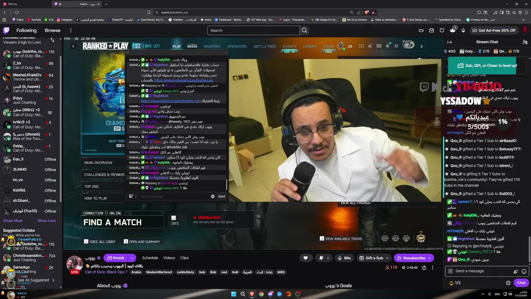Screen dimensions: 531x299
Task: Open Get Bits diamond icon in top bar
Action: coord(463,30)
